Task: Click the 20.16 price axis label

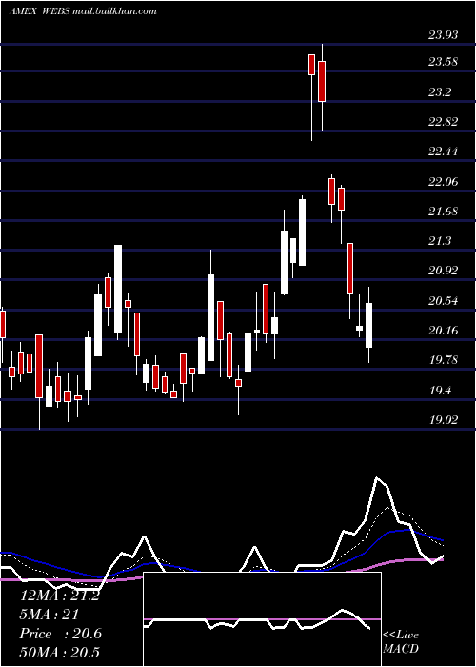Action: (444, 331)
